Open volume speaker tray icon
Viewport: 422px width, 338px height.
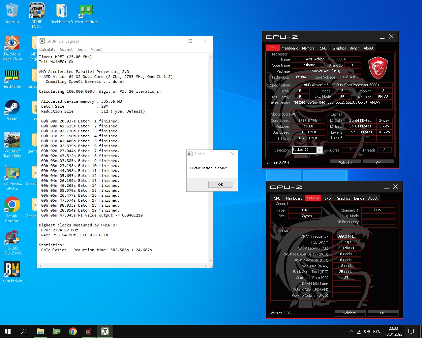(367, 331)
